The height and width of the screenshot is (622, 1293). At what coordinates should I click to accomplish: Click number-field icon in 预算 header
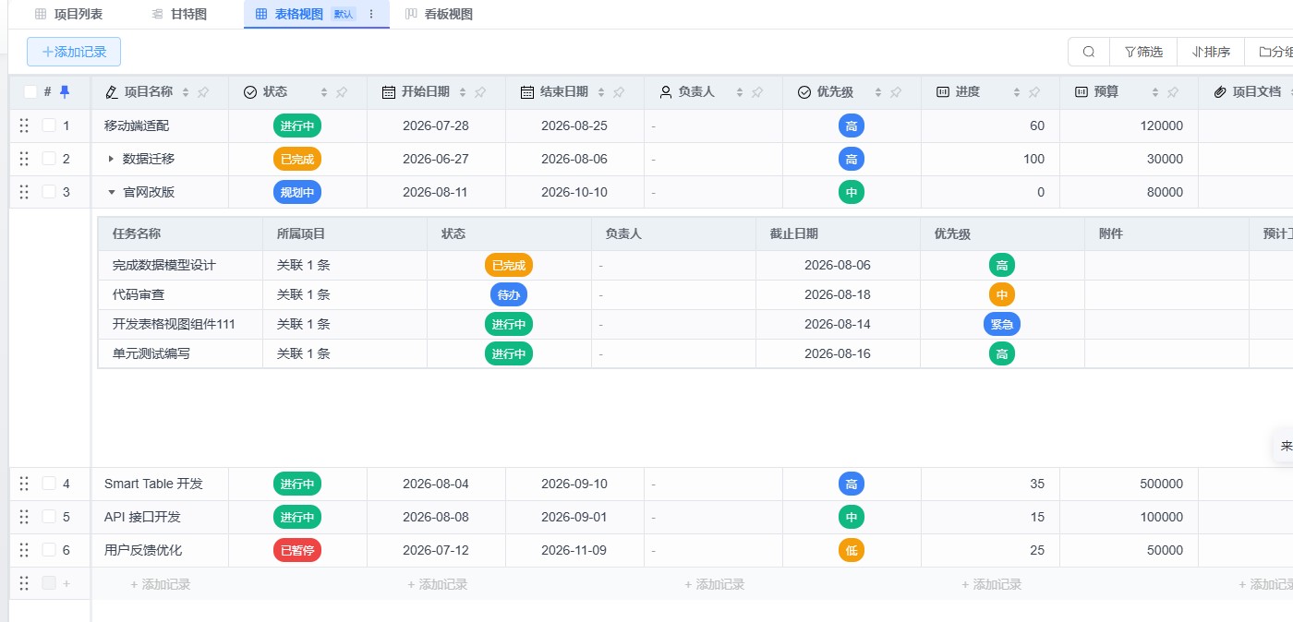point(1082,92)
